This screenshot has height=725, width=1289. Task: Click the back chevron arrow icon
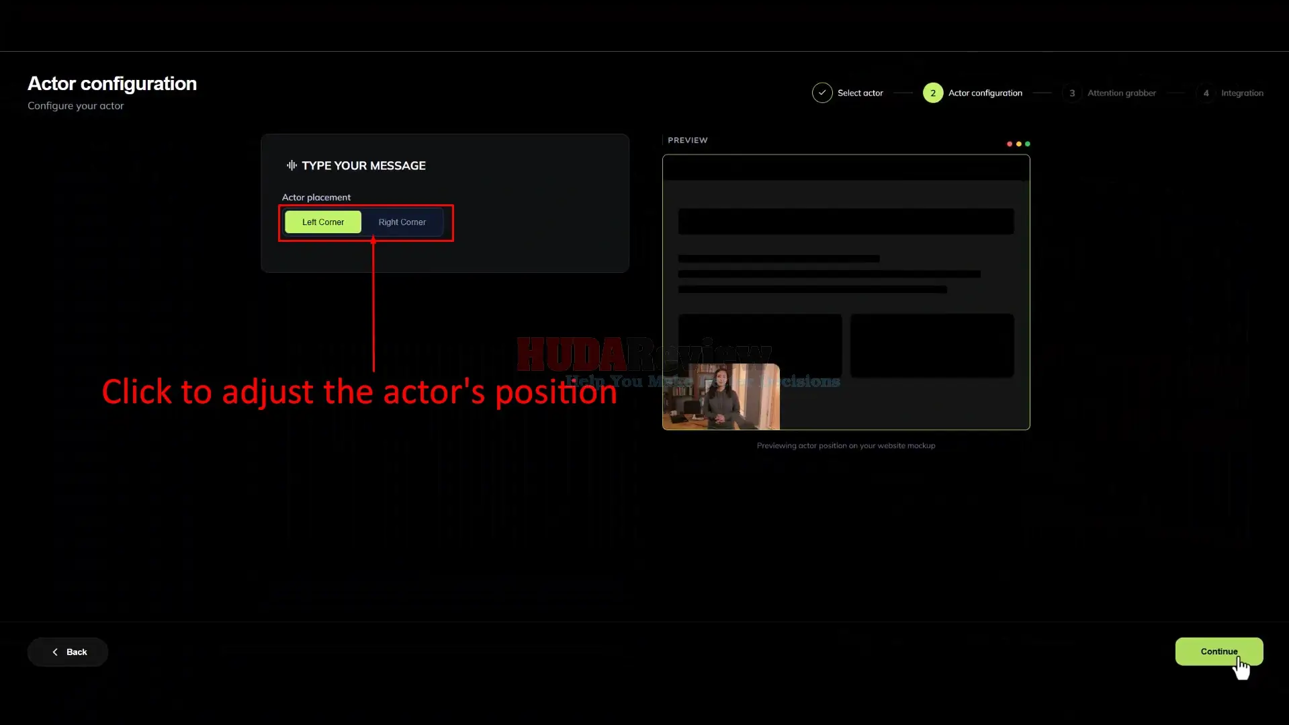point(55,652)
